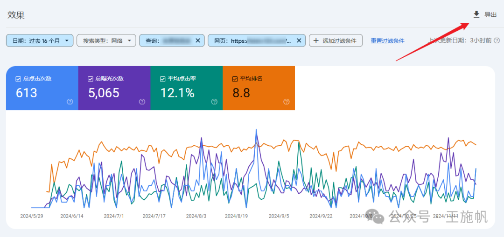
Task: Toggle 平均点击率 checkbox
Action: click(163, 79)
